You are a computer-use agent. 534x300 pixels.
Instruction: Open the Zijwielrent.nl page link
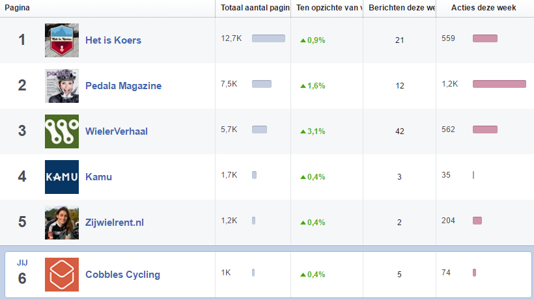click(115, 223)
